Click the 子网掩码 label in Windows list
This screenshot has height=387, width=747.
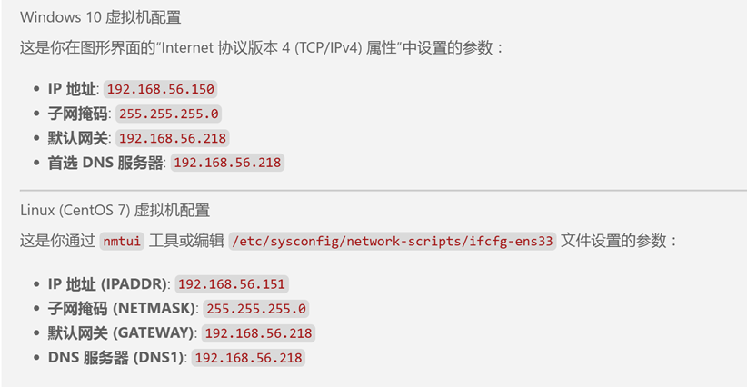pos(77,114)
